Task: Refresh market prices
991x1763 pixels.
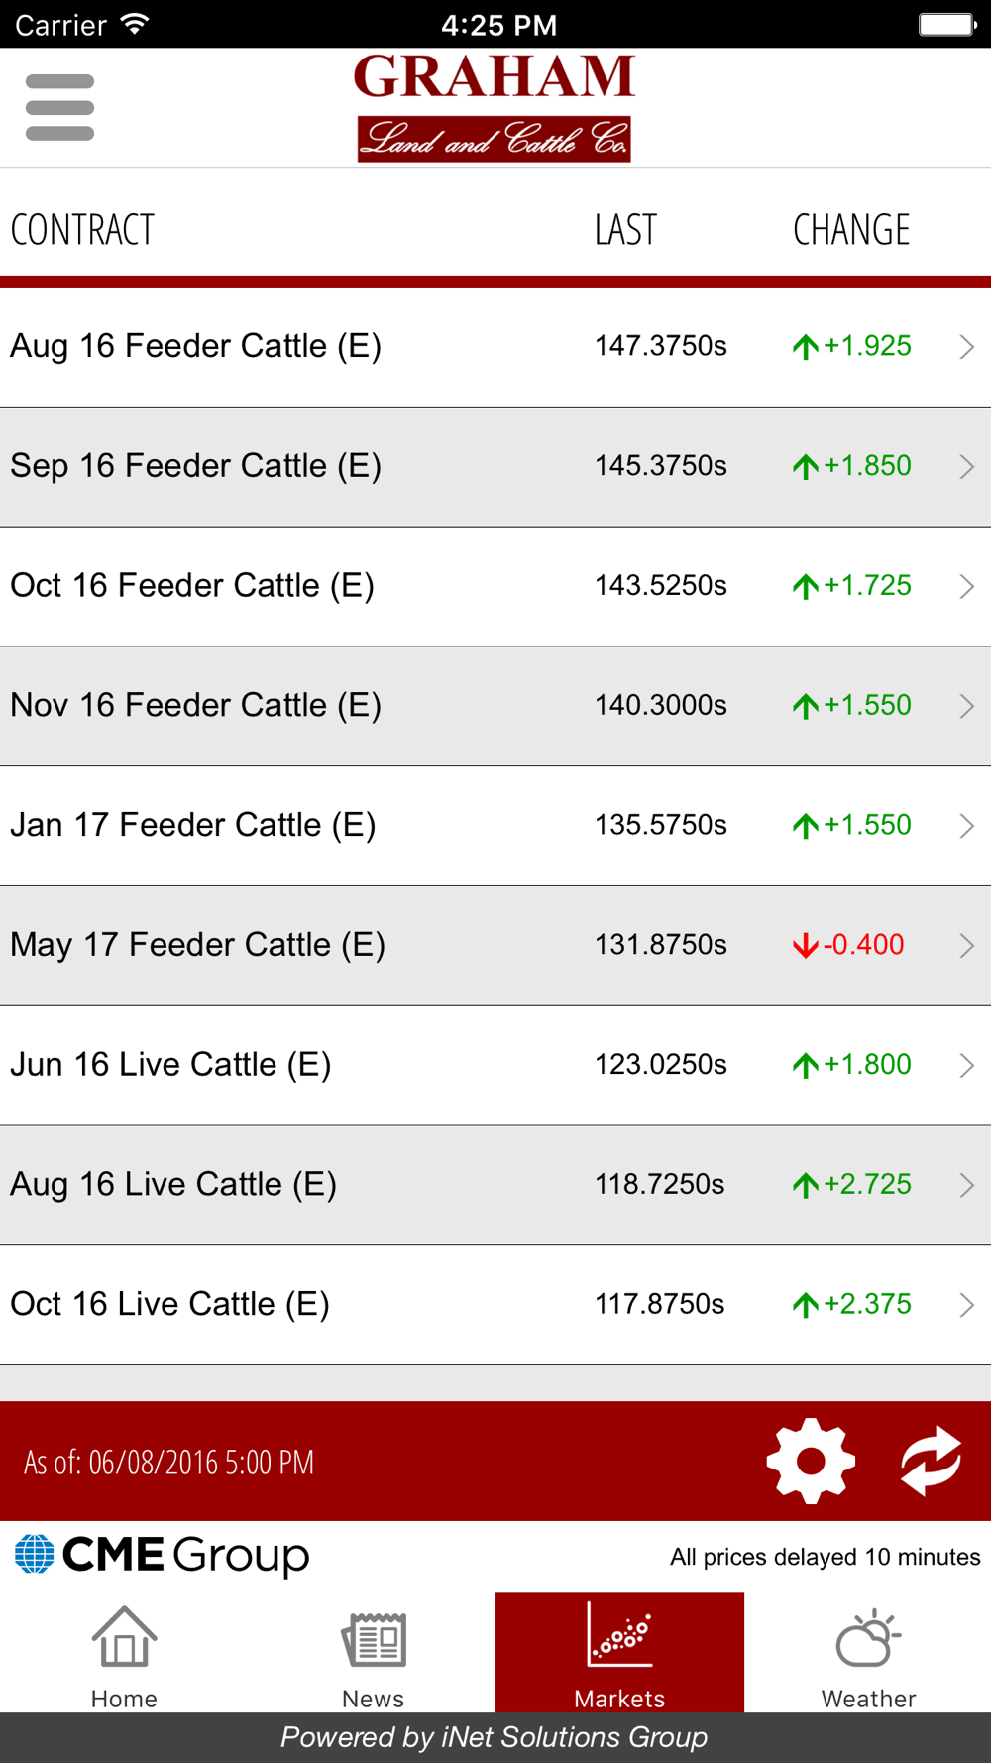Action: tap(931, 1461)
